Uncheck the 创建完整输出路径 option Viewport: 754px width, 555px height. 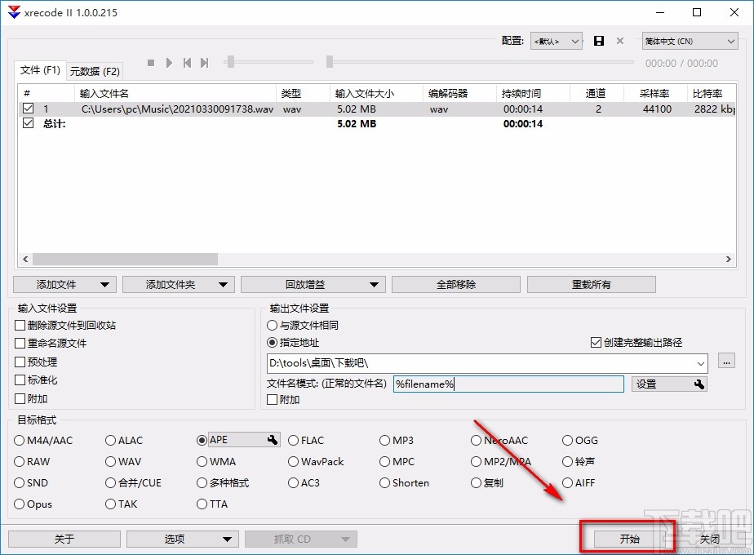597,342
